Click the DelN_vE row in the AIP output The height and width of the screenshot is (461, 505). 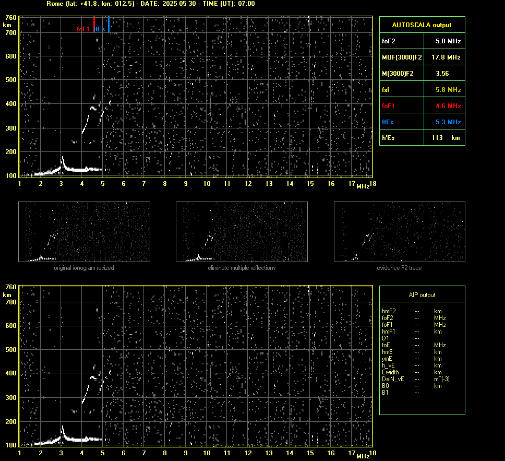tap(416, 379)
